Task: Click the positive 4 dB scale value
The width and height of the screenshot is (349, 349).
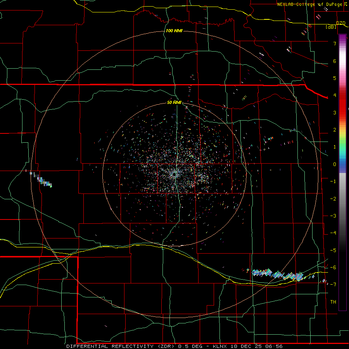Action: 335,95
